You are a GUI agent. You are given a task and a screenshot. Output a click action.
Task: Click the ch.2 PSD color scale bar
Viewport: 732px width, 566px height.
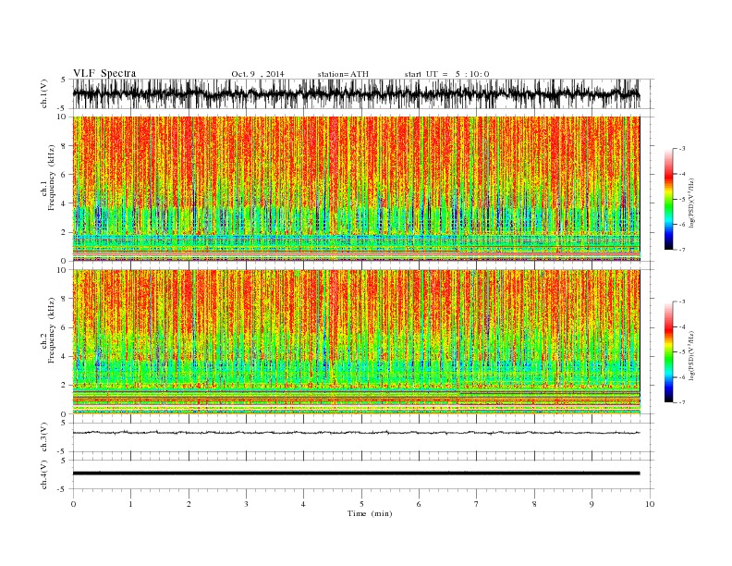(668, 352)
